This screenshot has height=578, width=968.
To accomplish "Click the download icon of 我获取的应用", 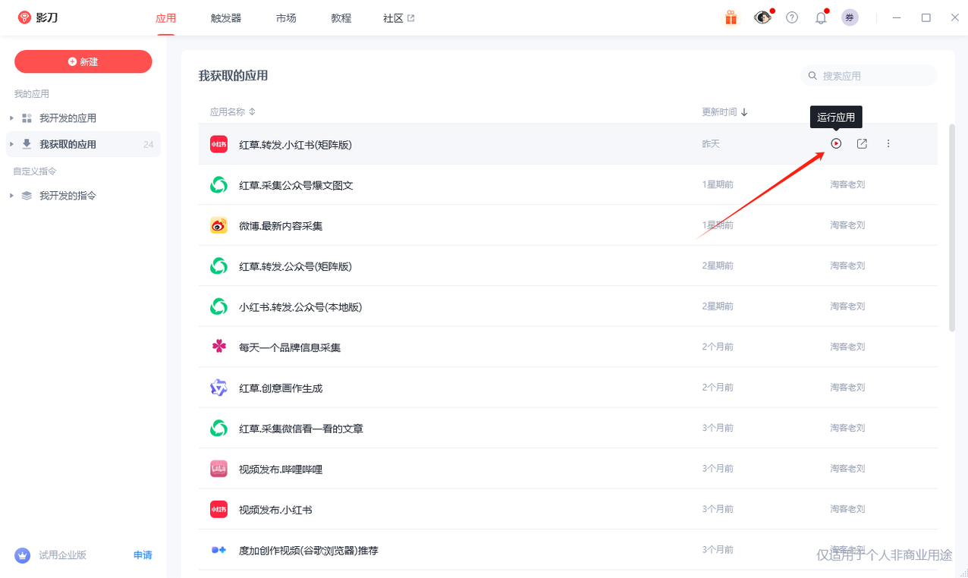I will point(27,144).
